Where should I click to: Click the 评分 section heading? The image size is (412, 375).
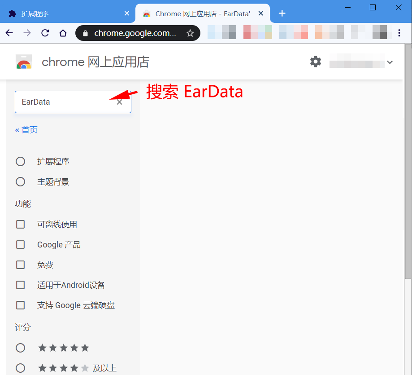pos(23,327)
